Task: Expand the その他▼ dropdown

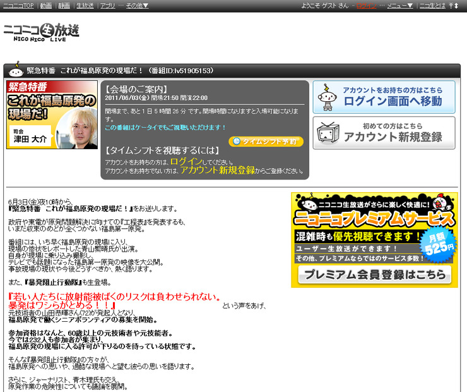Action: [137, 6]
